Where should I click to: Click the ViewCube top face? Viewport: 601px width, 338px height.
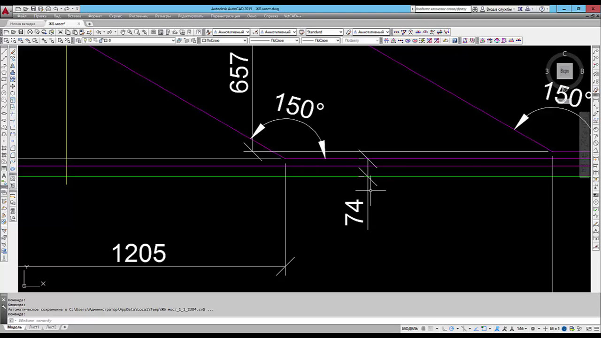pyautogui.click(x=564, y=71)
